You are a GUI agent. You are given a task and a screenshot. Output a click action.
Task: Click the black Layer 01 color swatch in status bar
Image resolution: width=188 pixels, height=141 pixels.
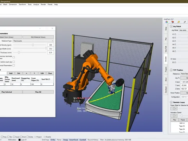[x=20, y=140]
